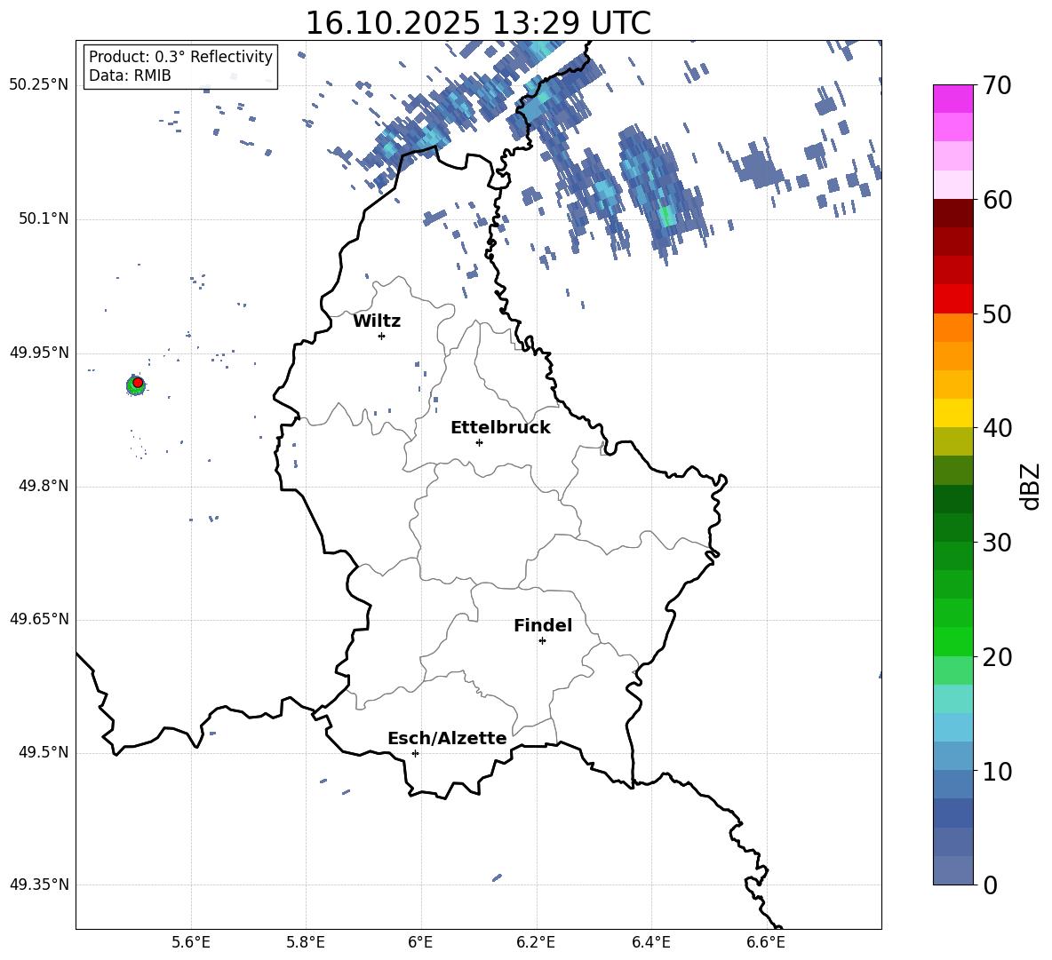Viewport: 1052px width, 960px height.
Task: Click the Wiltz station label
Action: point(377,321)
